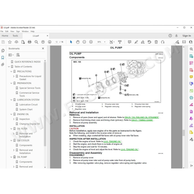Print the document with the printer icon
The width and height of the screenshot is (194, 194).
[30, 42]
